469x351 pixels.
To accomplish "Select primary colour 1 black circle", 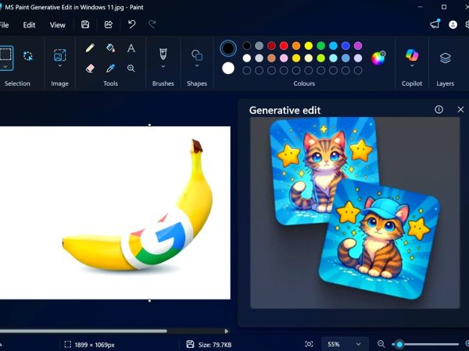I will [228, 48].
